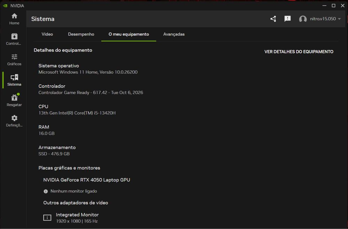
Task: Open the feedback icon in the header
Action: coord(287,19)
